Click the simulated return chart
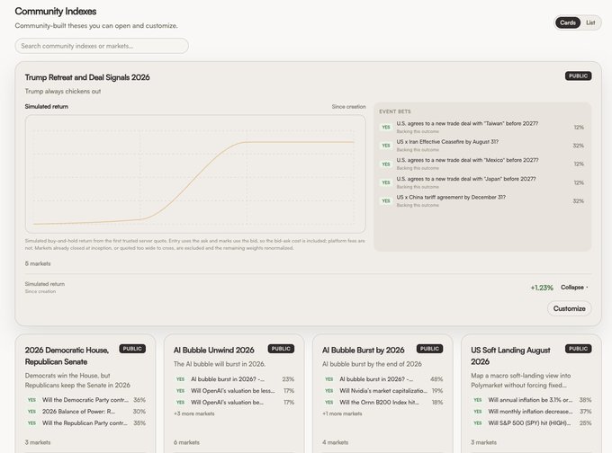 coord(195,173)
